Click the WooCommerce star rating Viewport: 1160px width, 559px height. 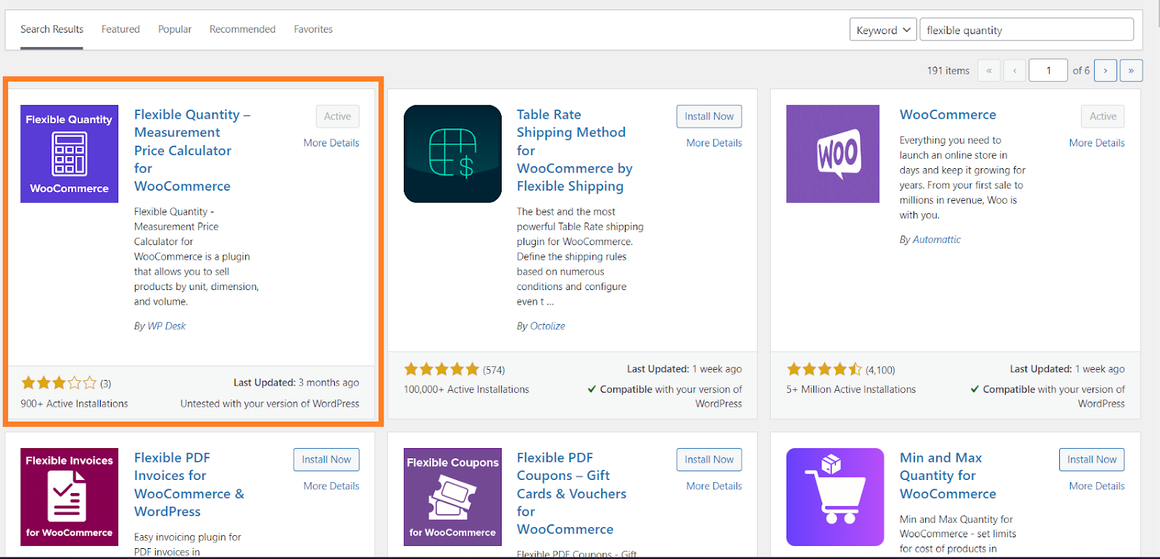824,369
